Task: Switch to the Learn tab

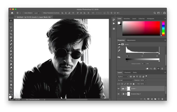Action: point(134,19)
